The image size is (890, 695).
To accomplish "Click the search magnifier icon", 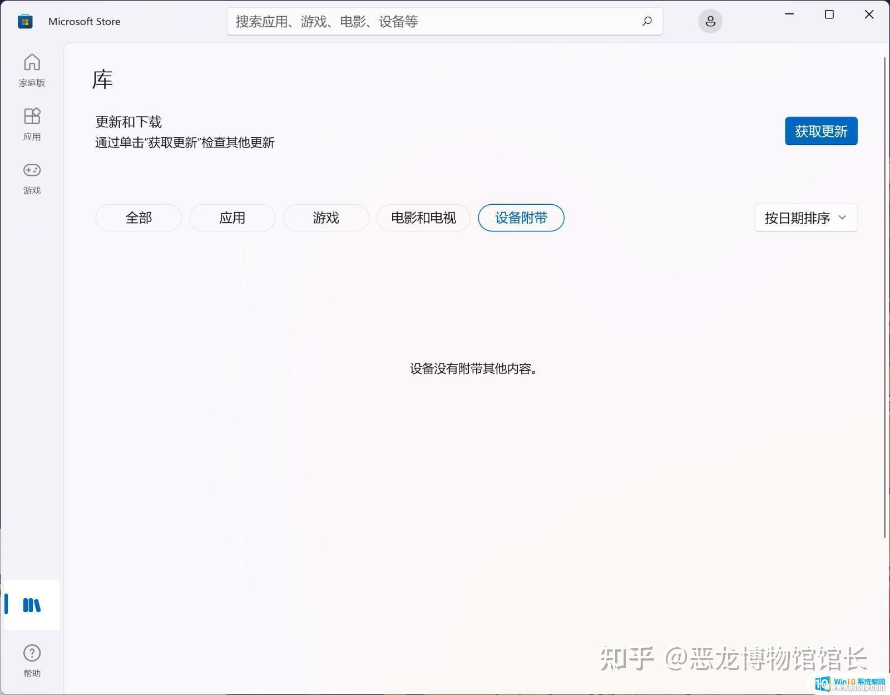I will (647, 21).
